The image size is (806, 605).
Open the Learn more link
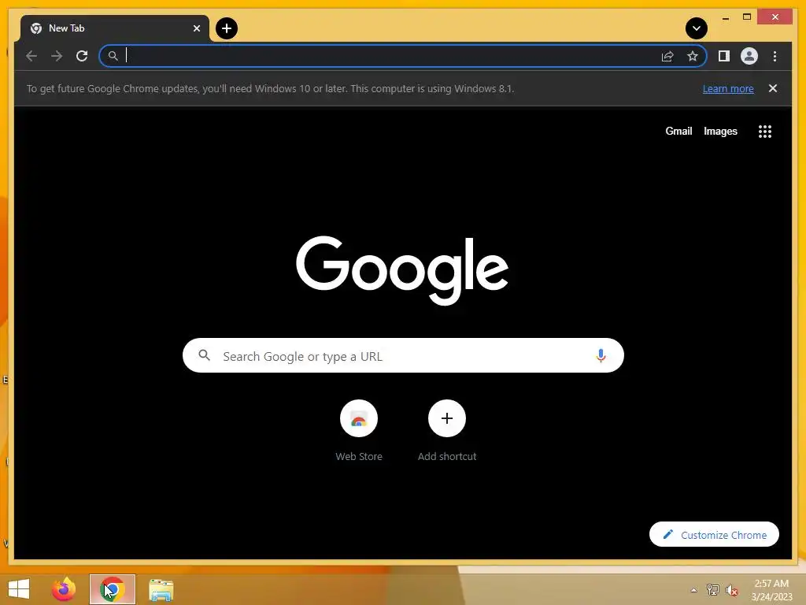point(728,88)
